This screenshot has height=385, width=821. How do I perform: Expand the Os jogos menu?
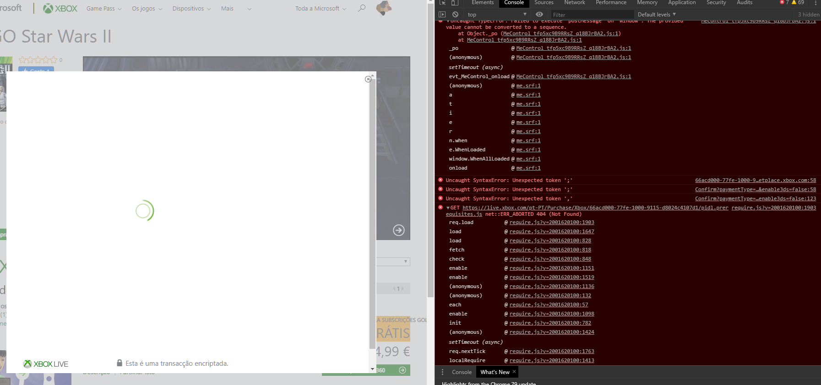147,8
